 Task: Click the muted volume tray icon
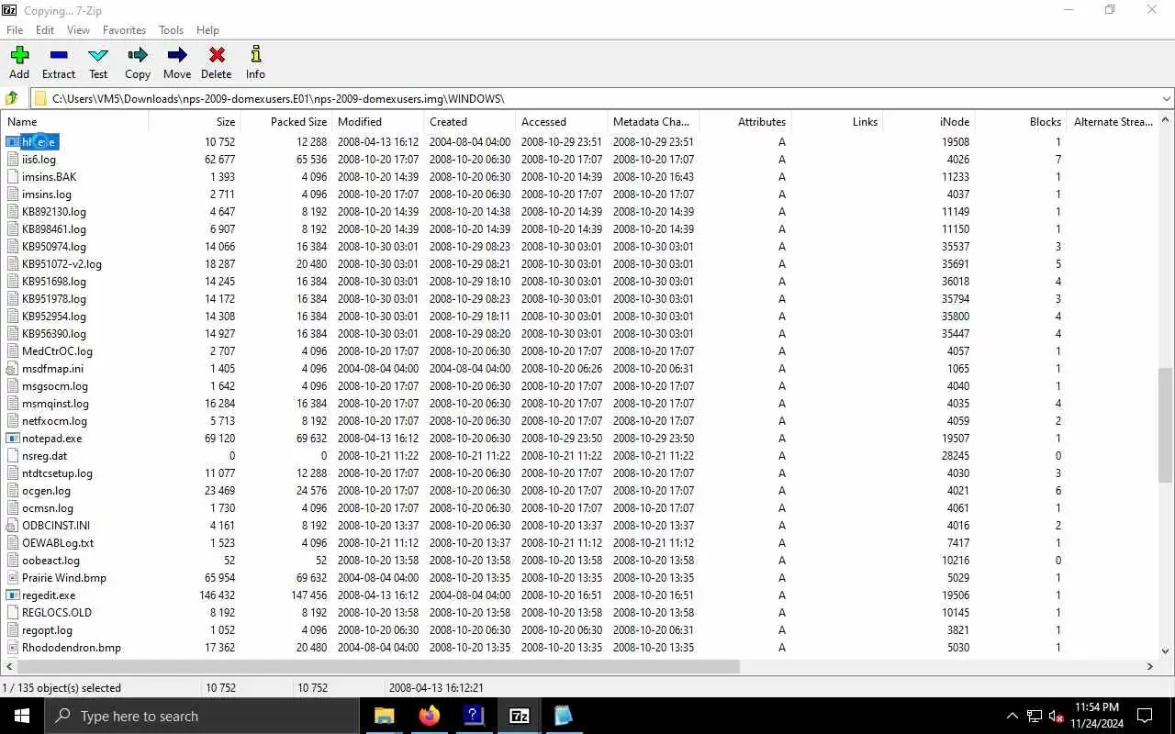(x=1057, y=716)
